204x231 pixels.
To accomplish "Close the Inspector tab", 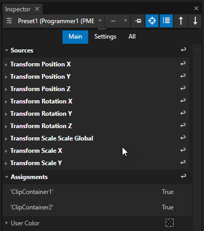I will pos(37,9).
